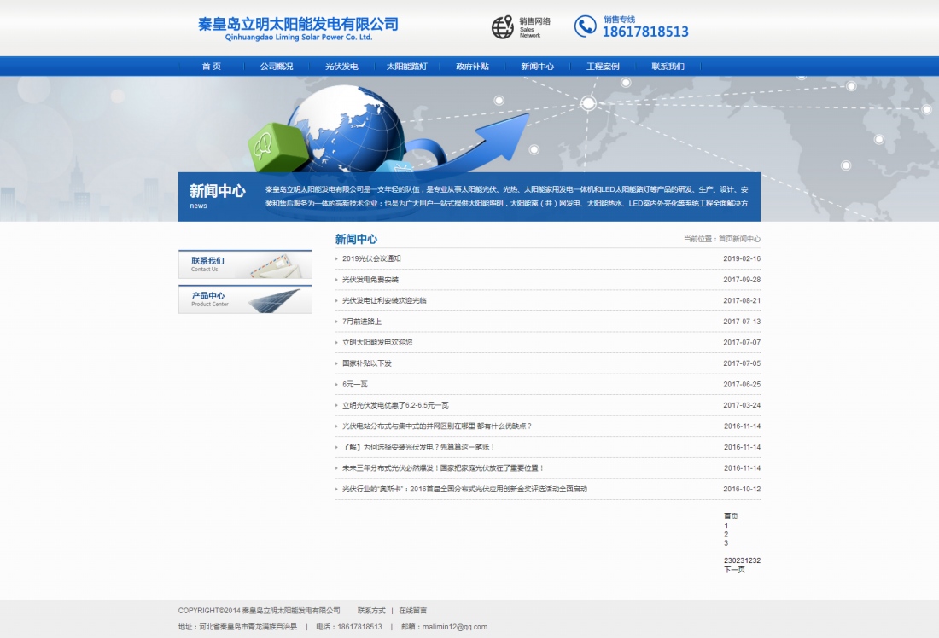Open the 国家补贴以下发 news entry
This screenshot has width=939, height=638.
(x=369, y=362)
